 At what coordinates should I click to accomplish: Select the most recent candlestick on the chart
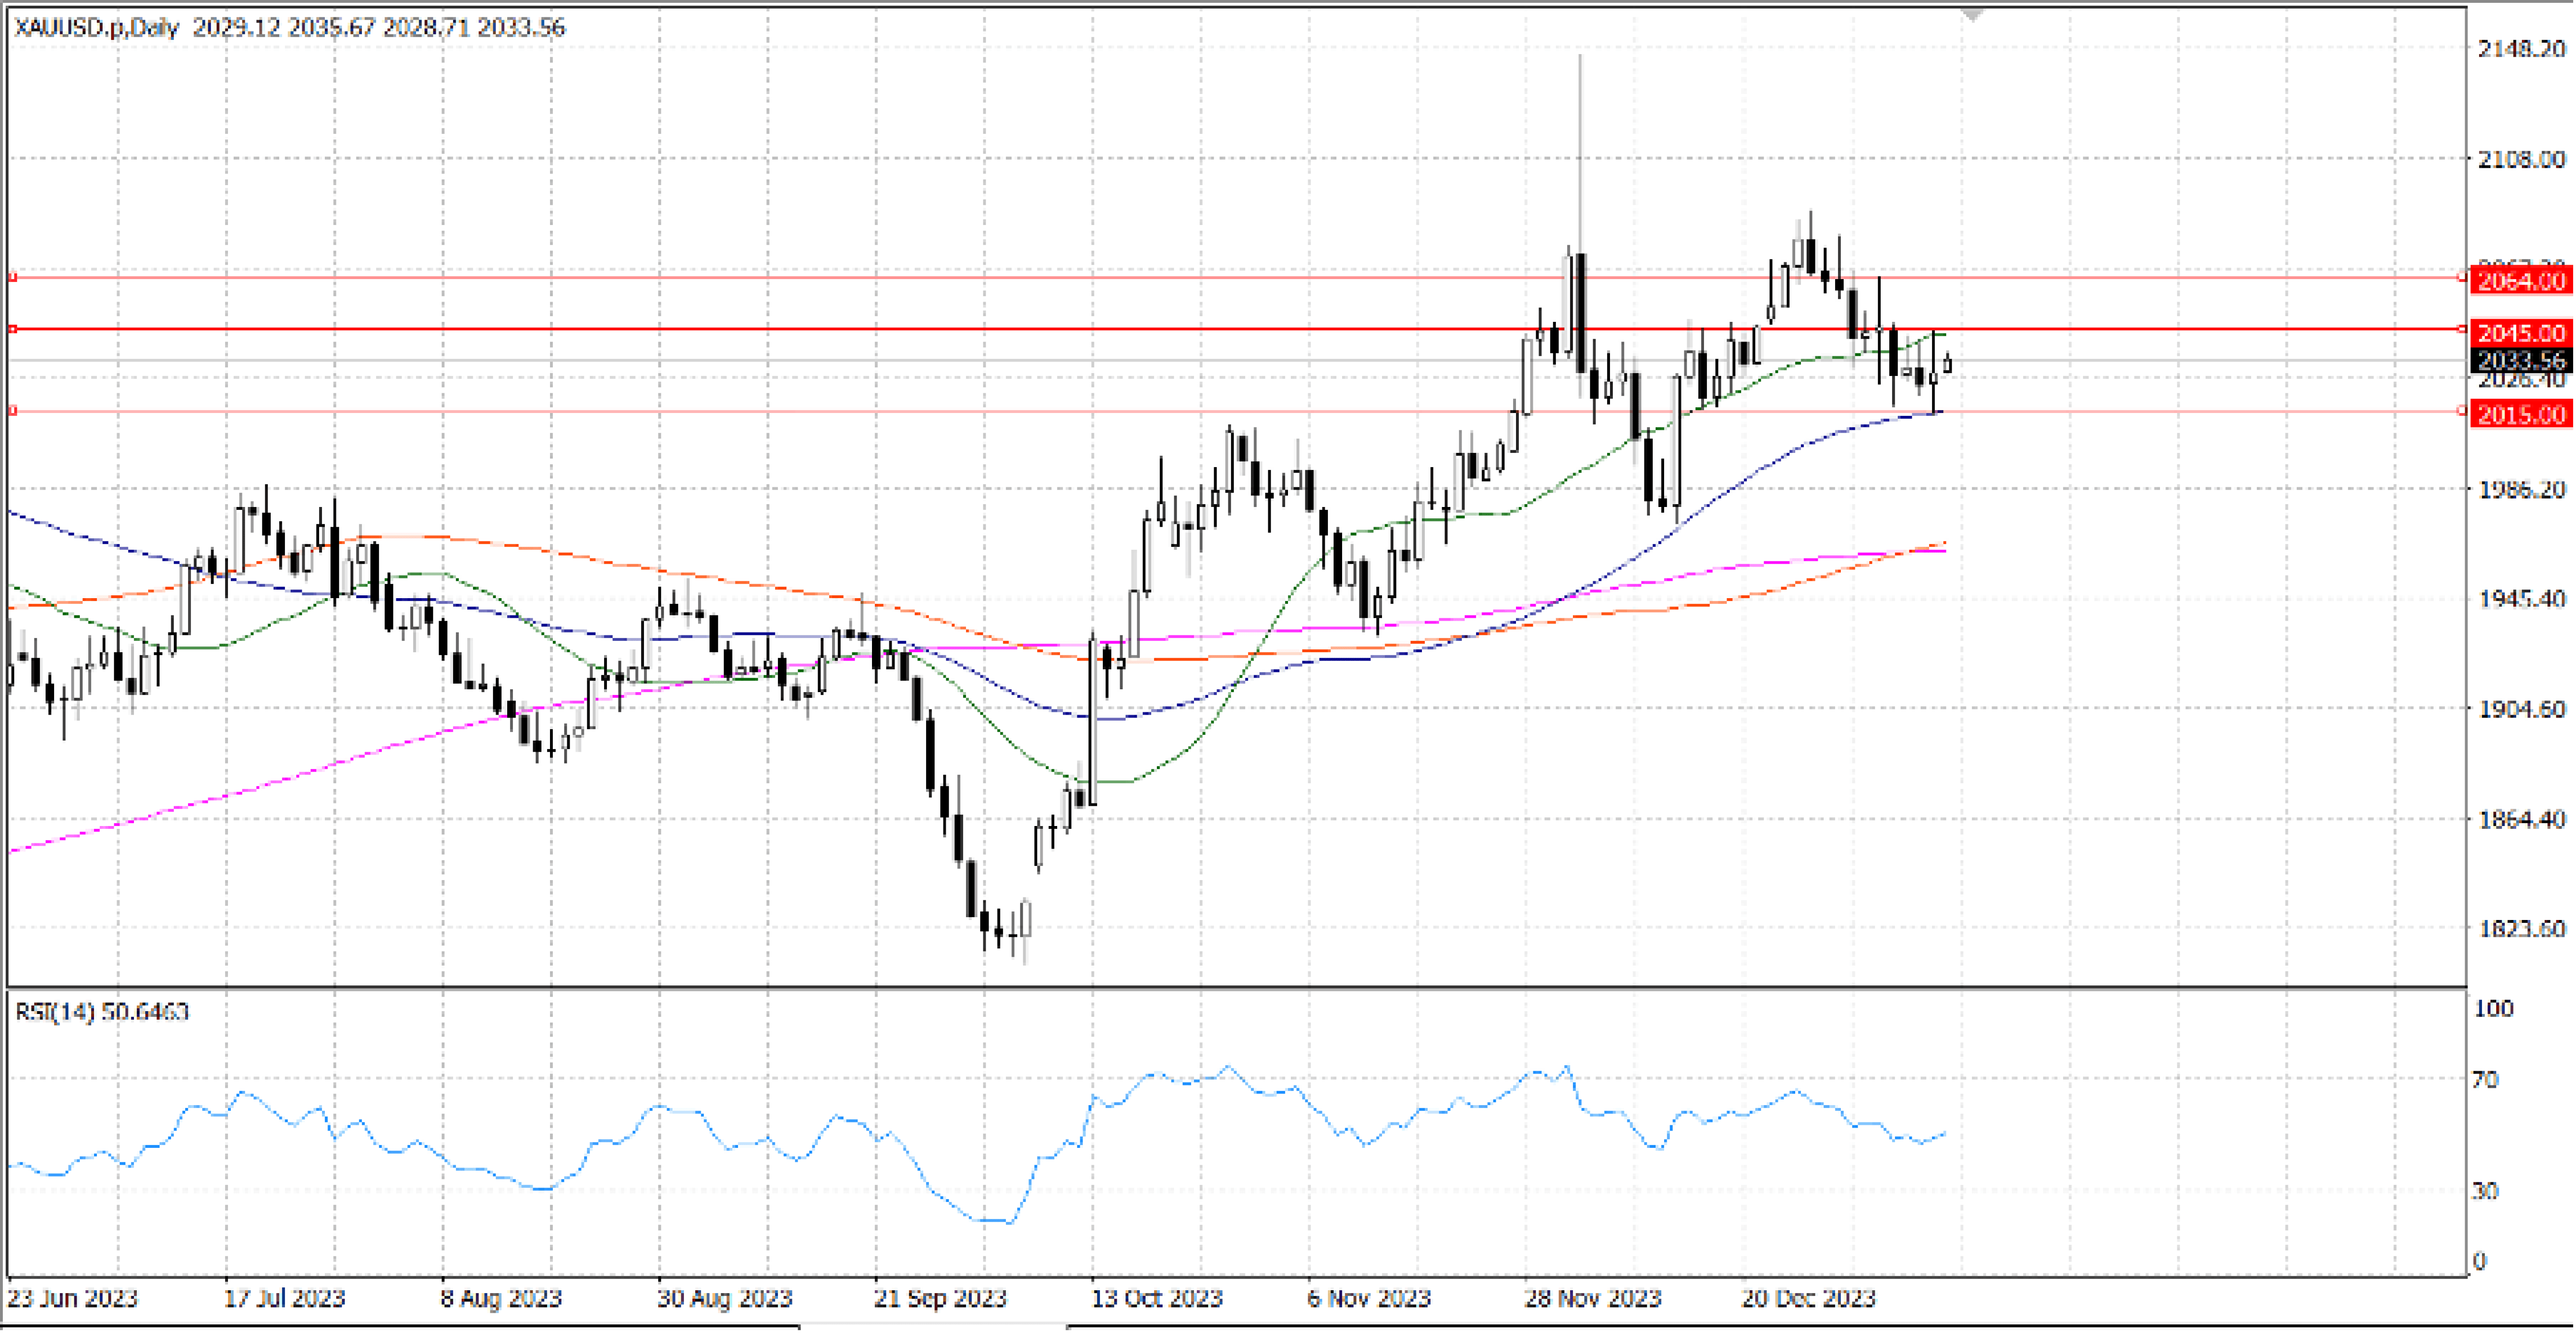click(x=1947, y=365)
